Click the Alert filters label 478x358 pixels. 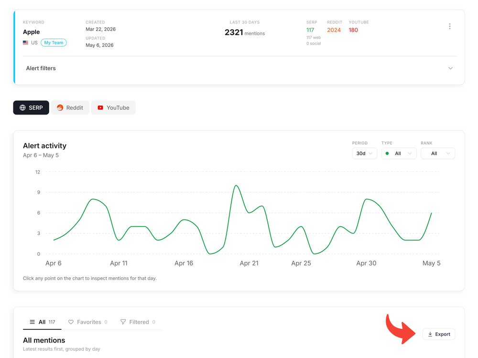[x=41, y=68]
